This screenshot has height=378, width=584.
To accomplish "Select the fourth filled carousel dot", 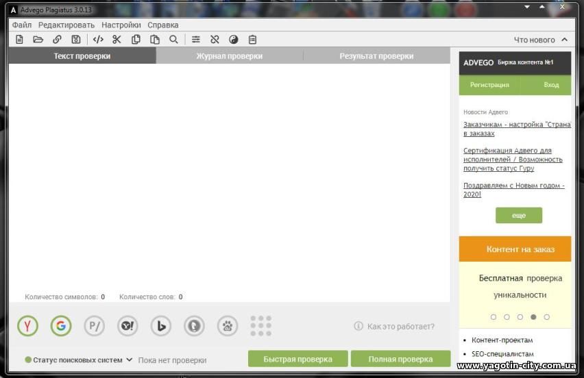I will 533,317.
